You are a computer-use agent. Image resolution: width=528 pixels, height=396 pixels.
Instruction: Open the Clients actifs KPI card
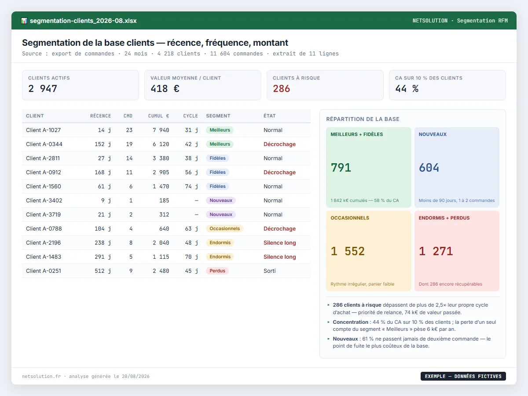tap(81, 85)
